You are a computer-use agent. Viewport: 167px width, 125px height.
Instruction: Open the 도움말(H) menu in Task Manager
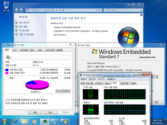coord(111,79)
